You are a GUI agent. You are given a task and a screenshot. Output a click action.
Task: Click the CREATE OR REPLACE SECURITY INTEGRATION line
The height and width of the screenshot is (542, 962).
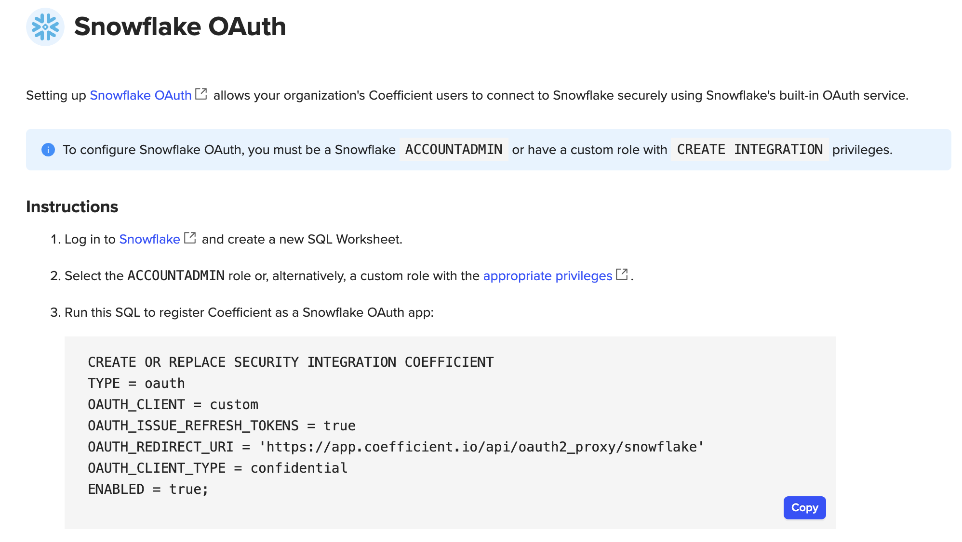click(x=291, y=362)
